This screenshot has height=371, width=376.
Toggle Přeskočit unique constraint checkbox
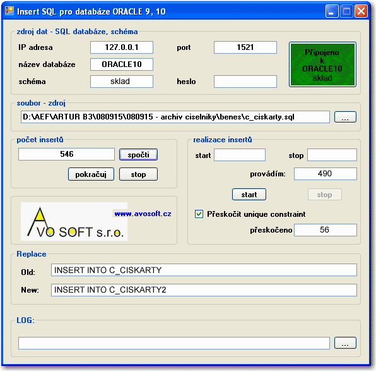tap(199, 214)
